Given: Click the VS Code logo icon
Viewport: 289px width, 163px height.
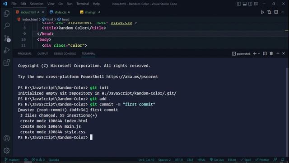Looking at the screenshot, I should coord(5,4).
